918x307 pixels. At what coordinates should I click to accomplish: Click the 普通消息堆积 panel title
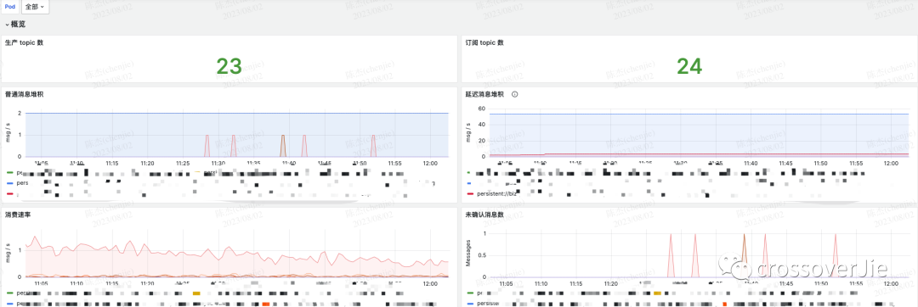(x=24, y=94)
